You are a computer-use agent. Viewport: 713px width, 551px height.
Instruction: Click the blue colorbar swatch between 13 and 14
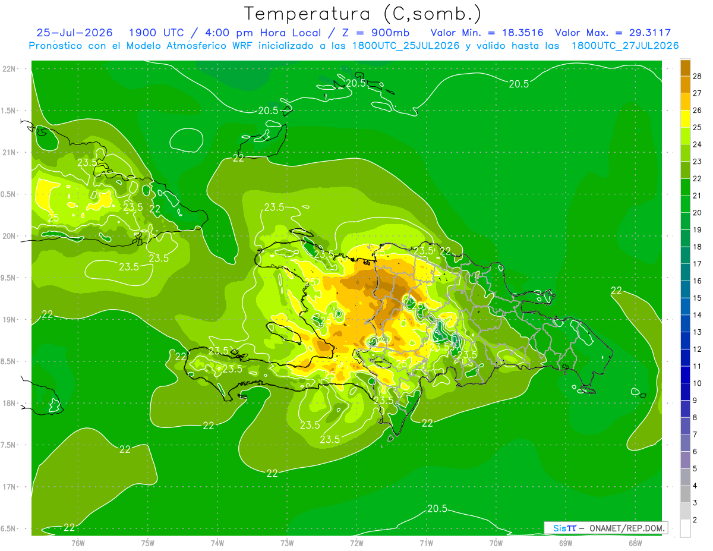point(685,323)
